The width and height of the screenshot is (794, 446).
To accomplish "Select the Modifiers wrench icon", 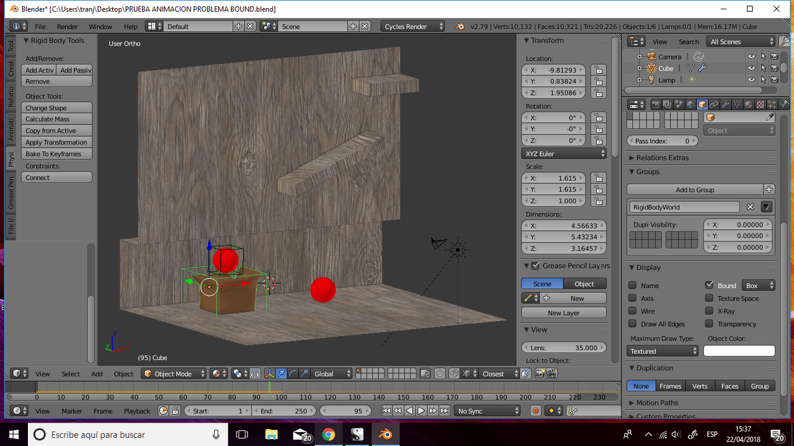I will (x=725, y=104).
